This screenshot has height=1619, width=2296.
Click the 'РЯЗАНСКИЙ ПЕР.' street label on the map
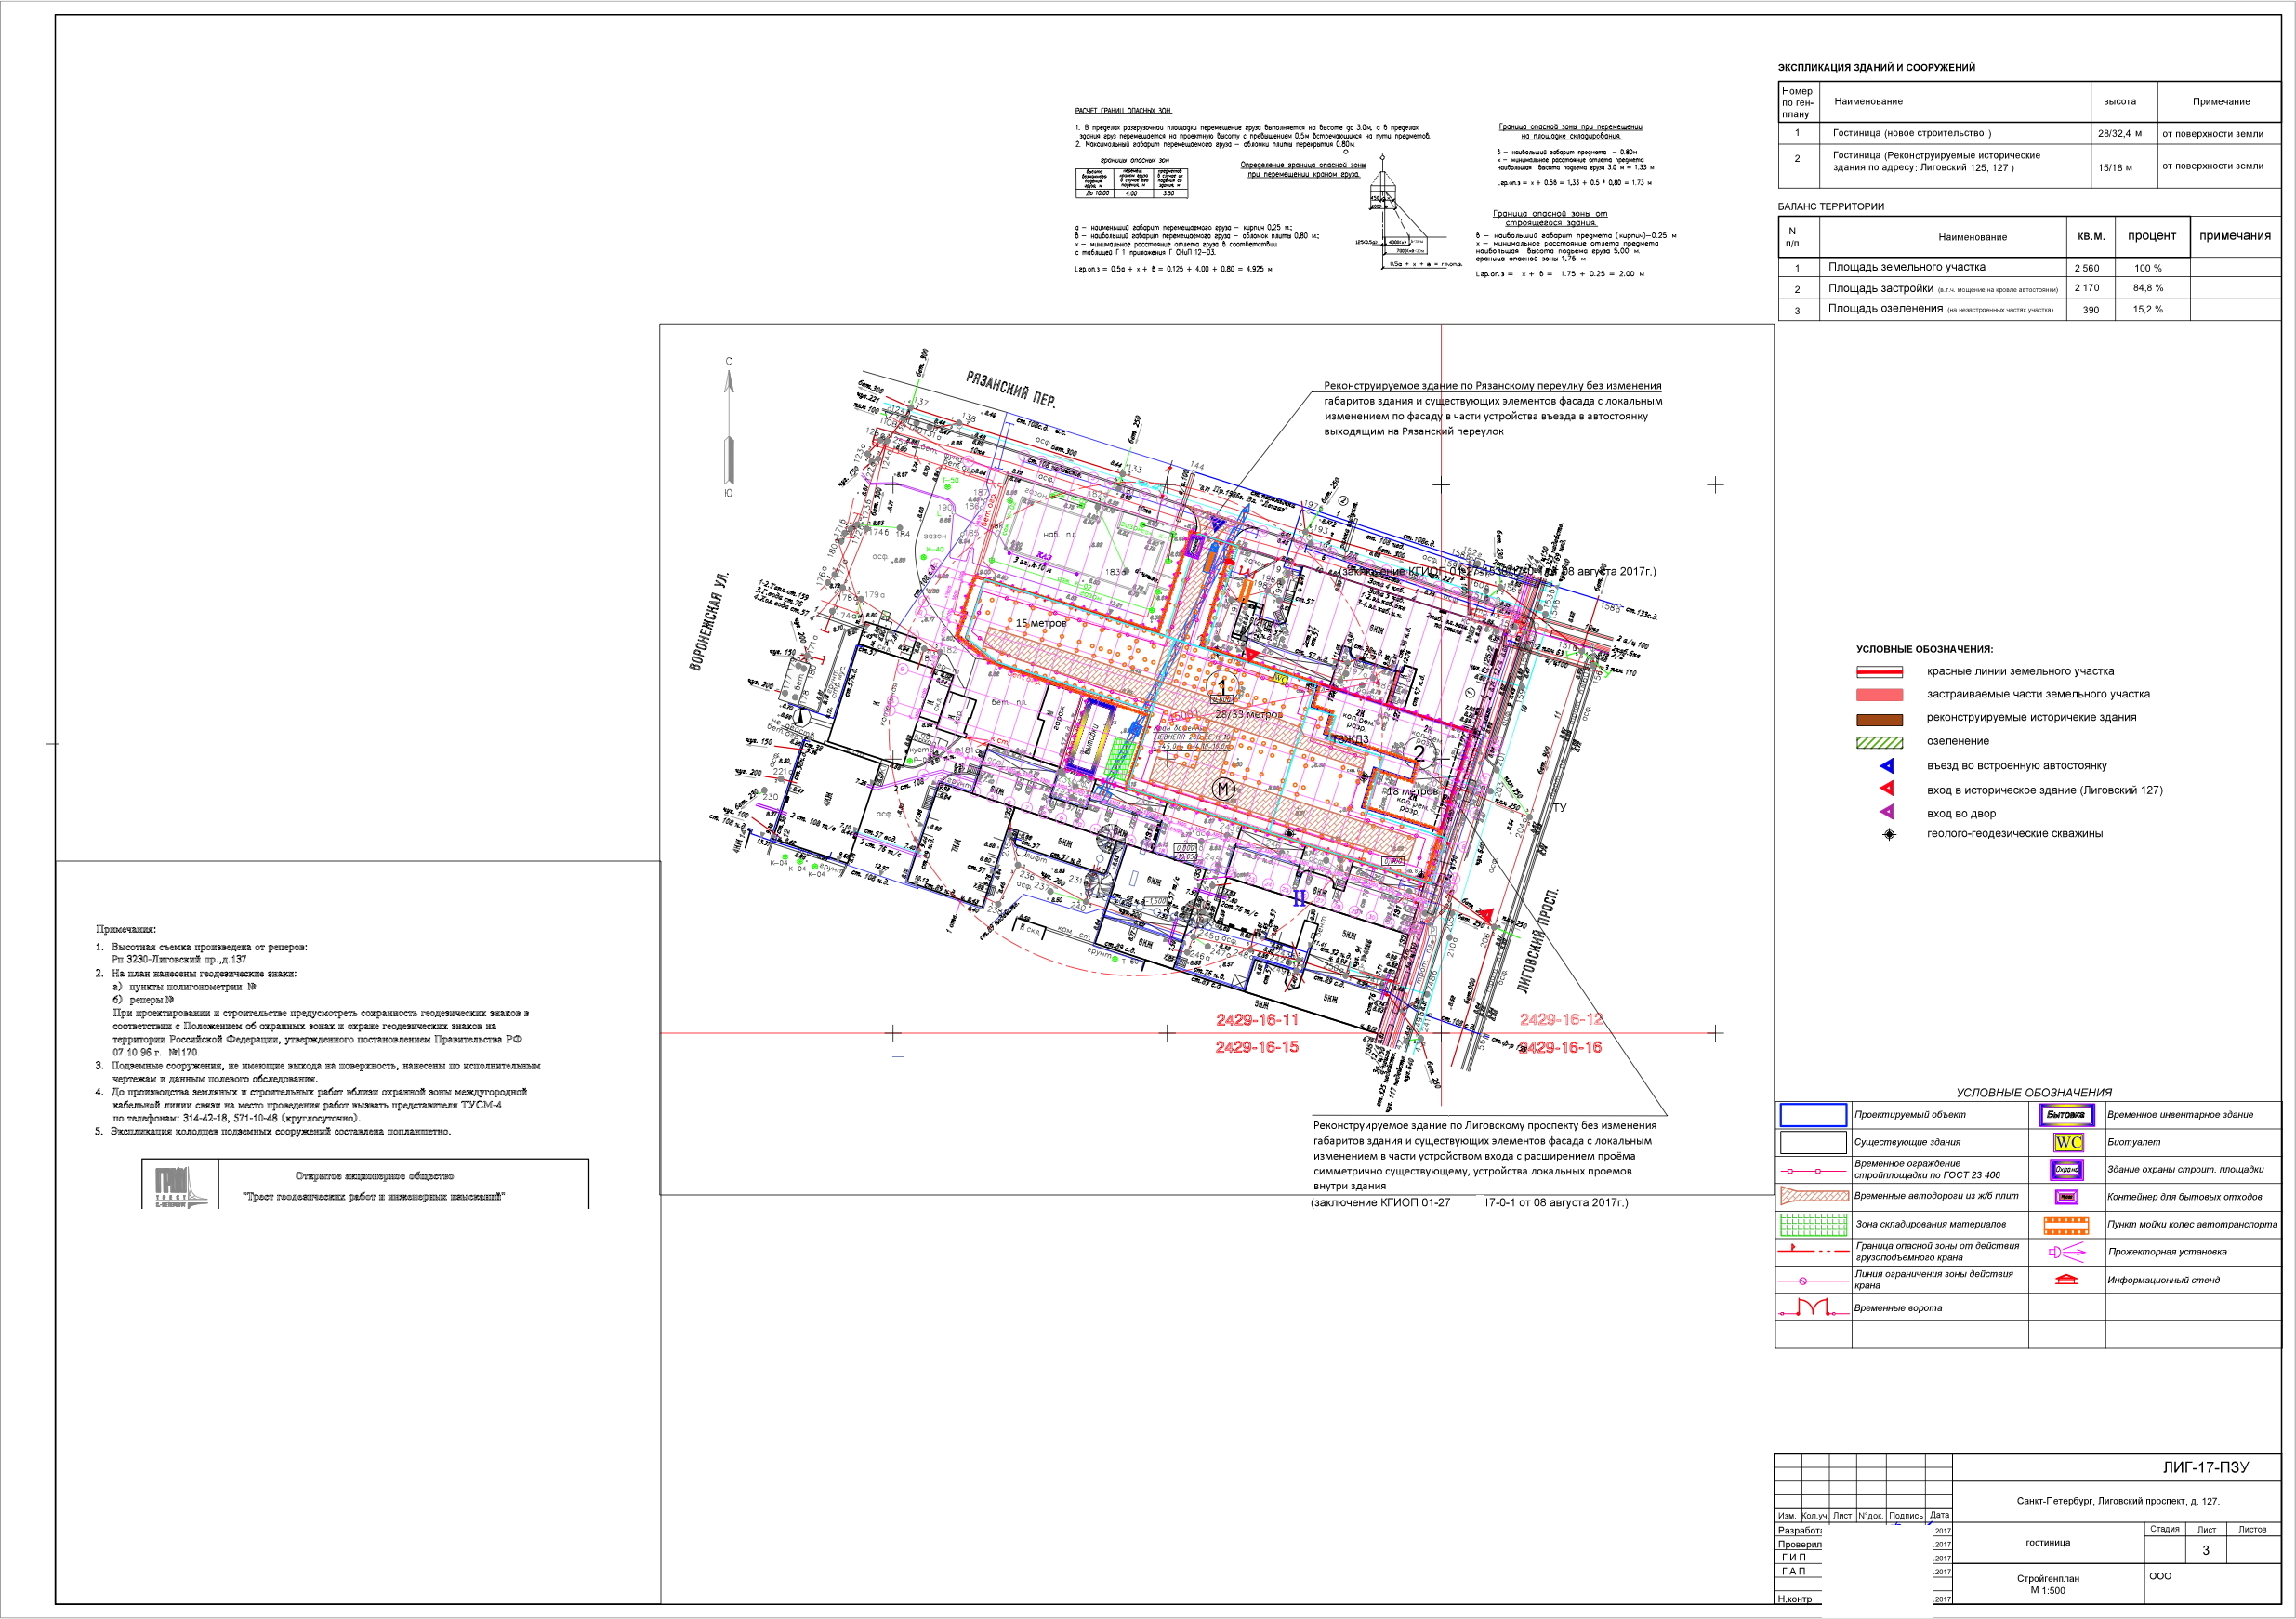click(x=1010, y=388)
